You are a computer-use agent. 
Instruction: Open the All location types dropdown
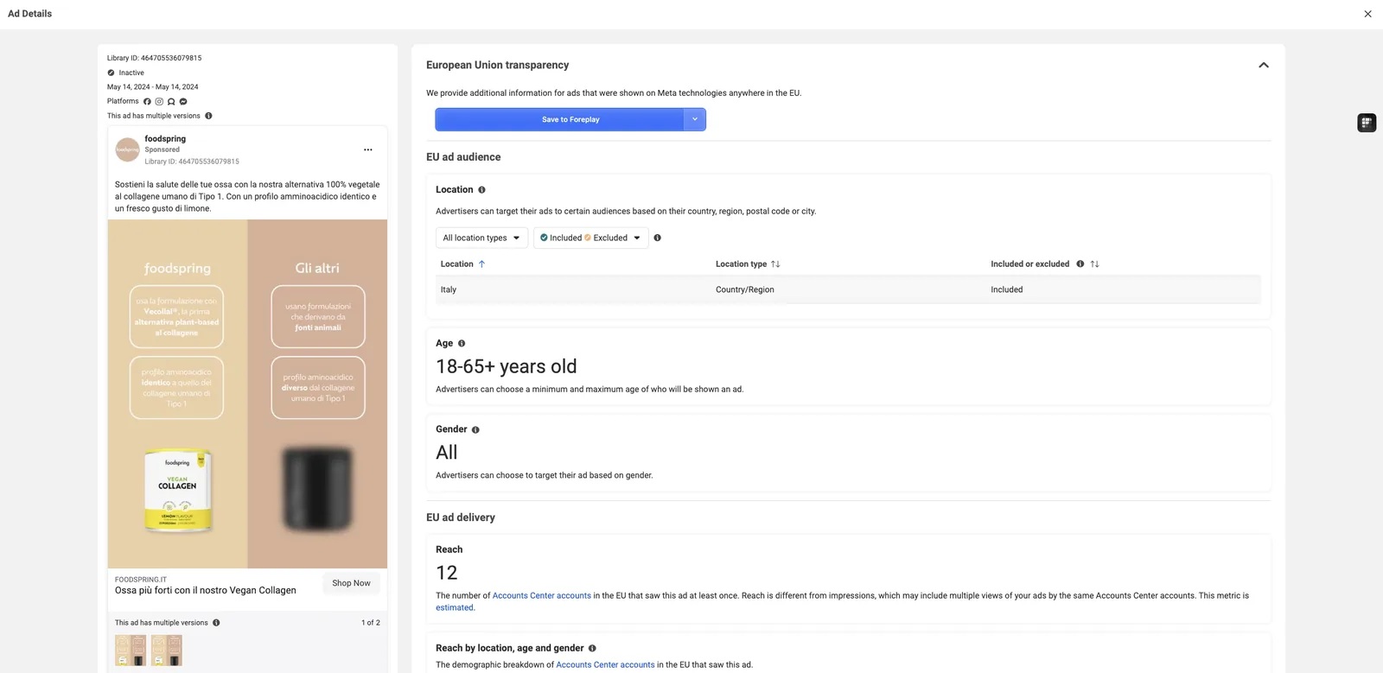(481, 238)
